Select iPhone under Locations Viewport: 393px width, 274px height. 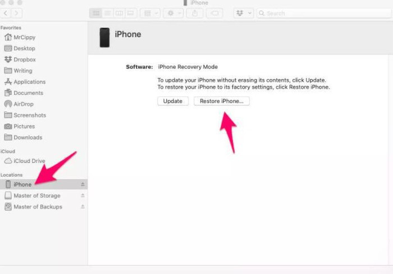click(x=22, y=184)
